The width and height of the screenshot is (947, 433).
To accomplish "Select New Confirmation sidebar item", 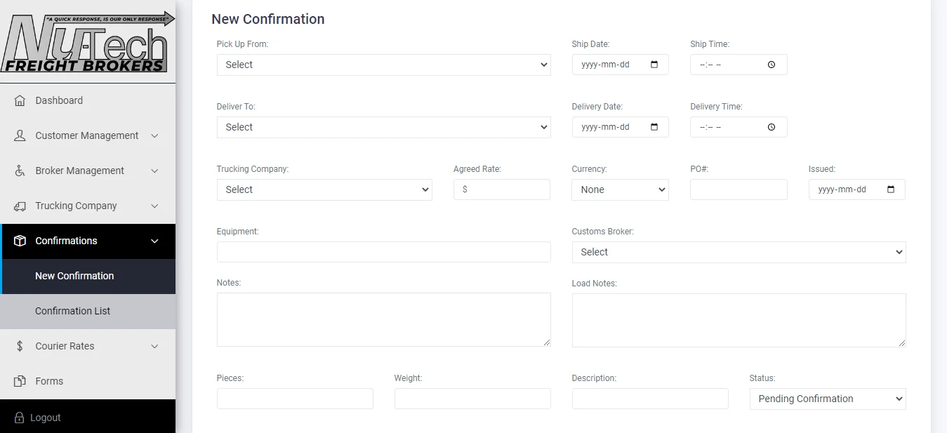I will point(74,276).
